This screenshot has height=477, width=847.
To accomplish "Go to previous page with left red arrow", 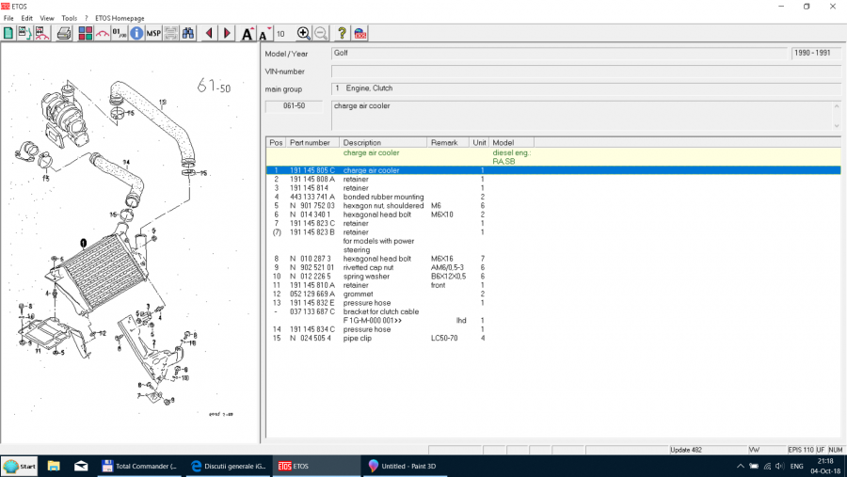I will pos(209,34).
